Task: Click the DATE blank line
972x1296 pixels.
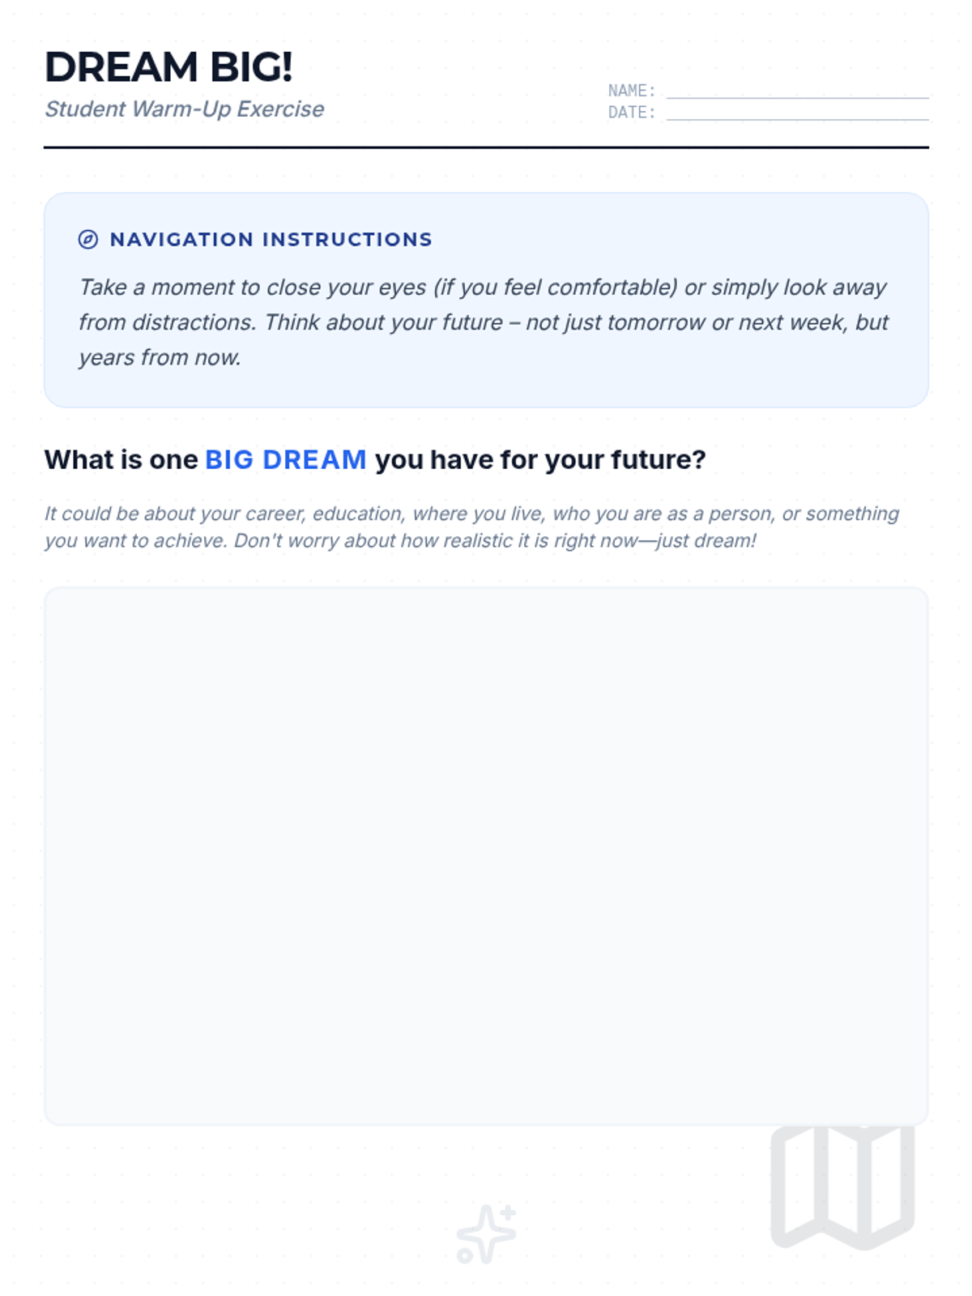Action: [x=797, y=113]
